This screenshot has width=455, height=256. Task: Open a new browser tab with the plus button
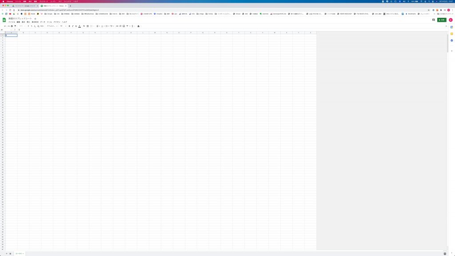[70, 6]
